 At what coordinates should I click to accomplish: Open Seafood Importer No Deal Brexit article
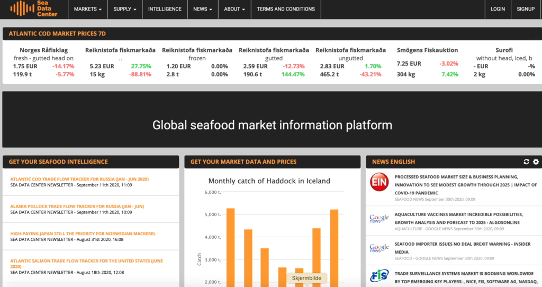pos(463,248)
